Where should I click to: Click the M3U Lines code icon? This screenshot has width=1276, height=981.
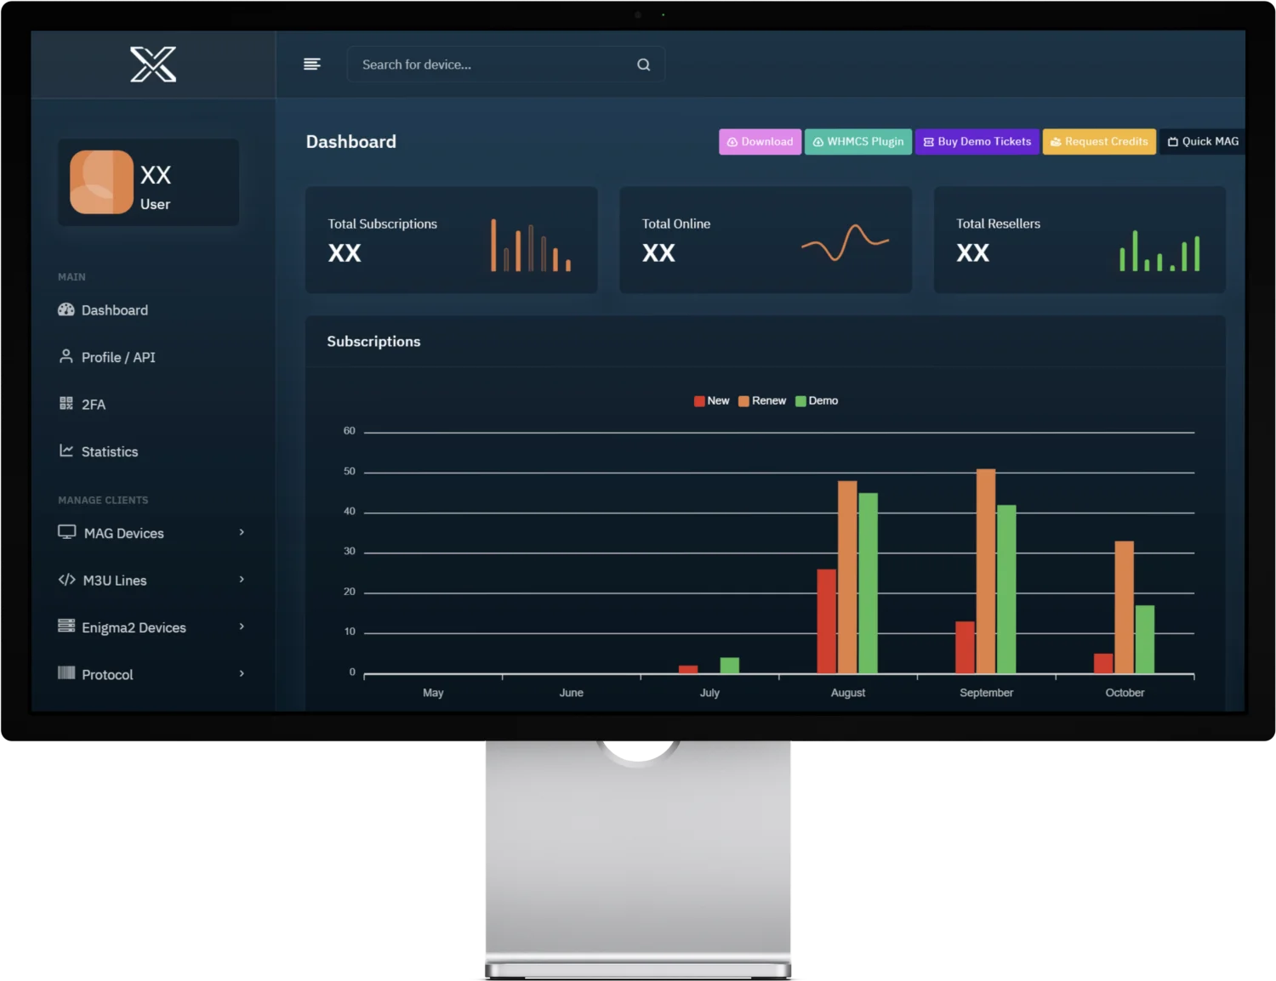tap(66, 580)
